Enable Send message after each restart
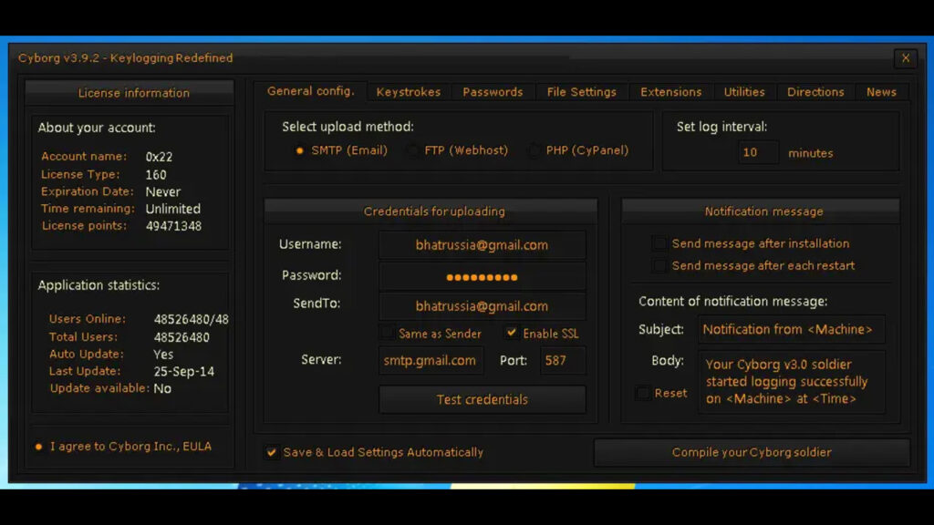This screenshot has width=934, height=525. tap(659, 265)
